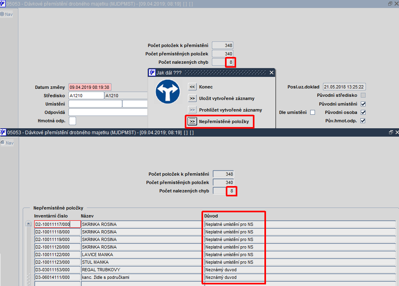The height and width of the screenshot is (286, 399).
Task: Click lower Počet nalezených chyb value 8
Action: tap(223, 191)
